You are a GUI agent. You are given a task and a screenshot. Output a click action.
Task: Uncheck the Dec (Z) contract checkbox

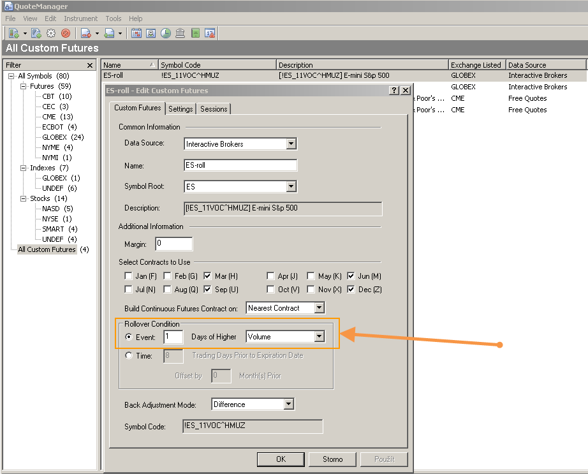click(x=351, y=289)
